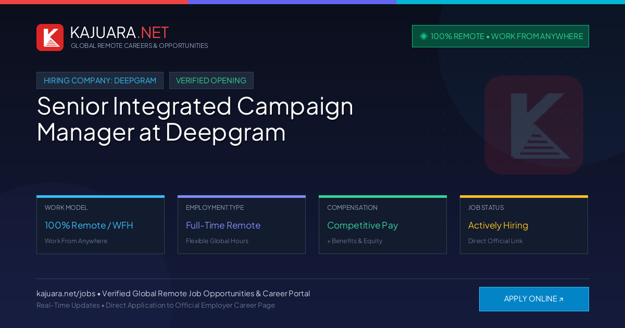Click the VERIFIED OPENING tag

coord(211,81)
